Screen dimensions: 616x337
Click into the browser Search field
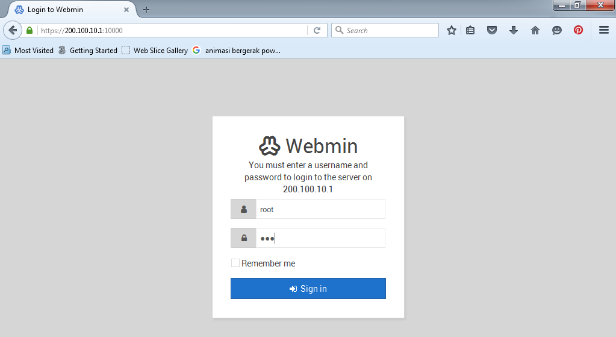pyautogui.click(x=385, y=30)
